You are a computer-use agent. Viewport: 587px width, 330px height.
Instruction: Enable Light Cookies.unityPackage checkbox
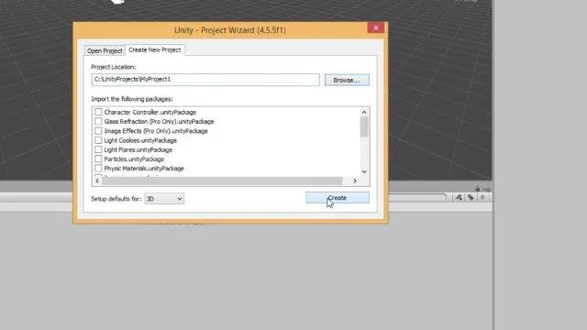click(98, 140)
